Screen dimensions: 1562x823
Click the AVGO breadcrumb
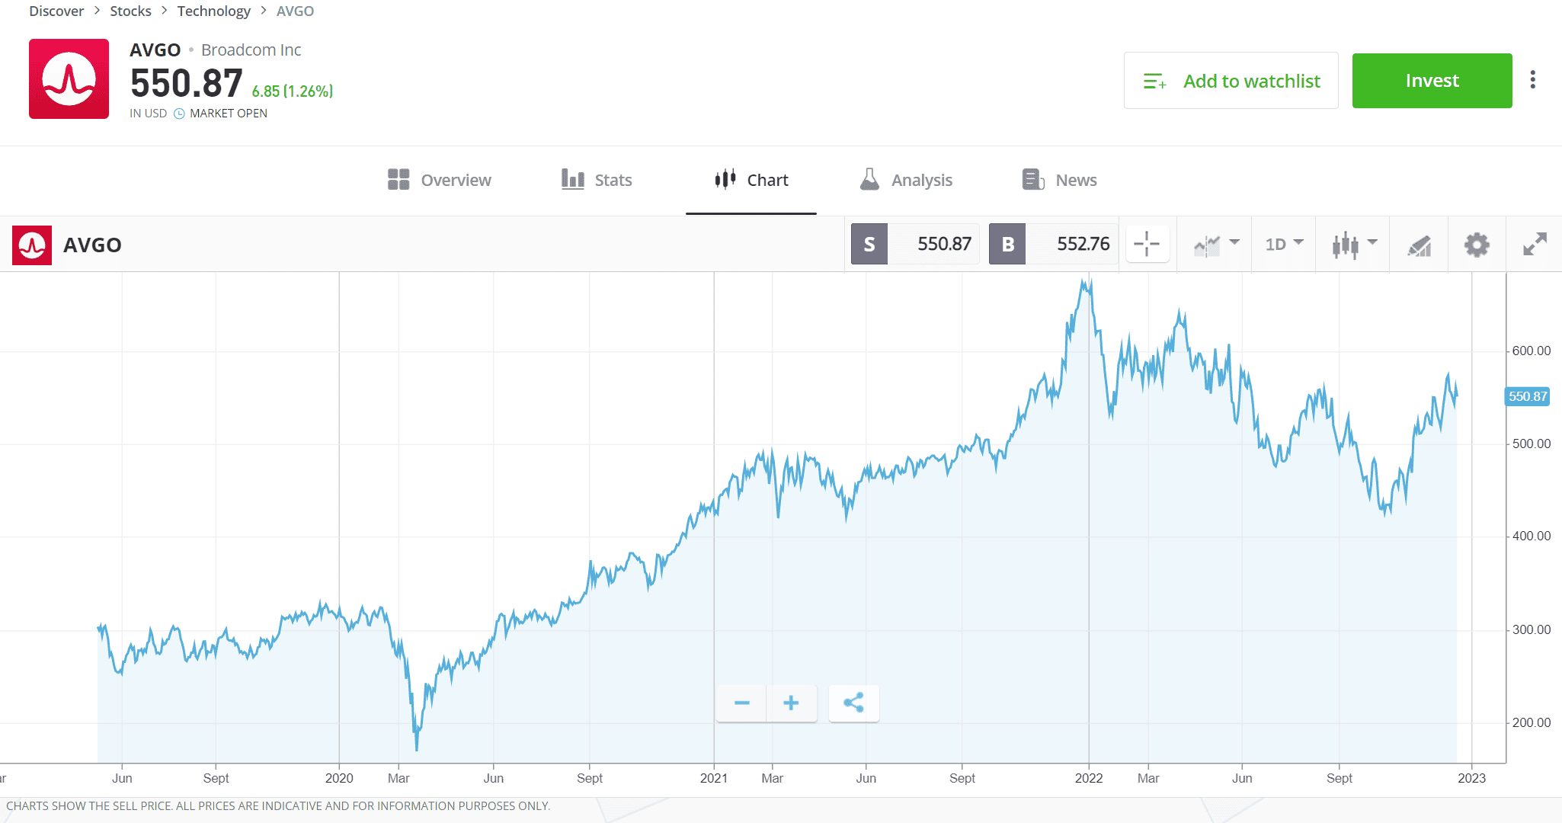point(295,11)
